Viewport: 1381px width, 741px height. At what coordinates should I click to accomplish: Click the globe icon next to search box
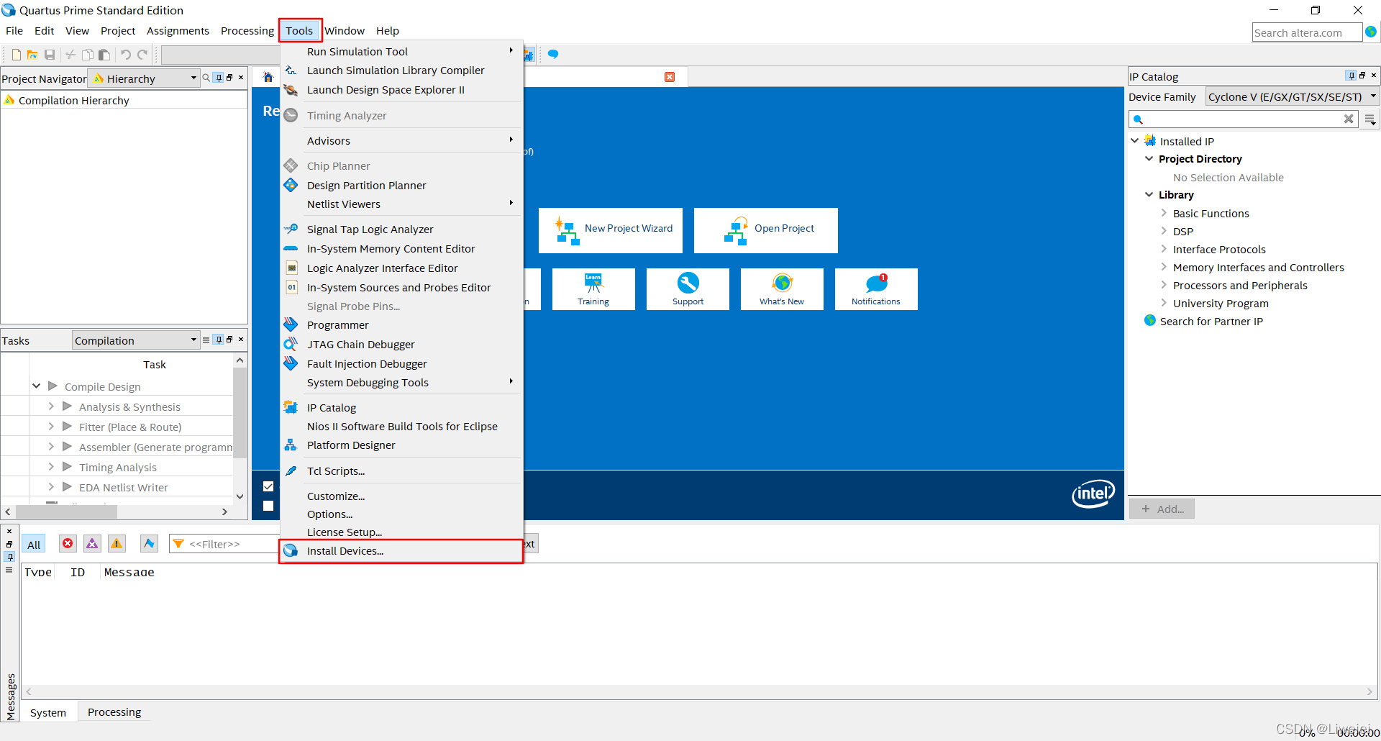pyautogui.click(x=1371, y=32)
